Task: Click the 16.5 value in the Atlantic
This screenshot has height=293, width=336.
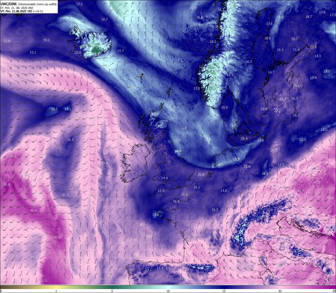Action: 70,140
